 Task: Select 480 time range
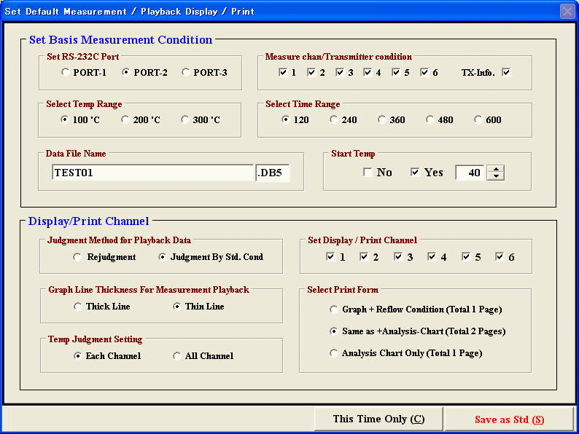coord(430,119)
